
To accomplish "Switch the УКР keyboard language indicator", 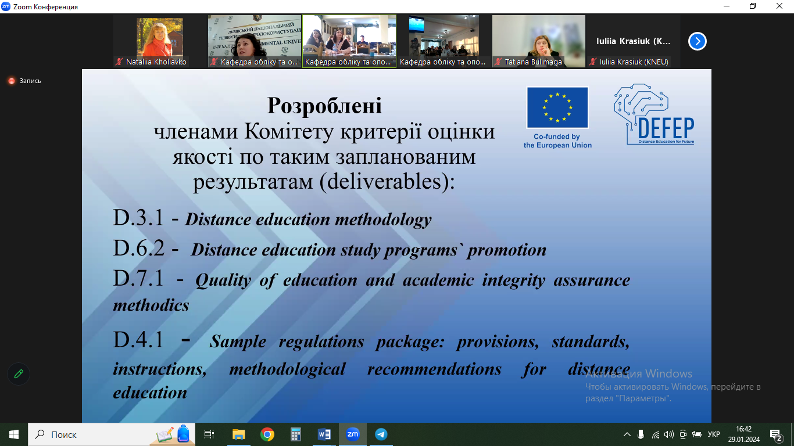I will (714, 434).
